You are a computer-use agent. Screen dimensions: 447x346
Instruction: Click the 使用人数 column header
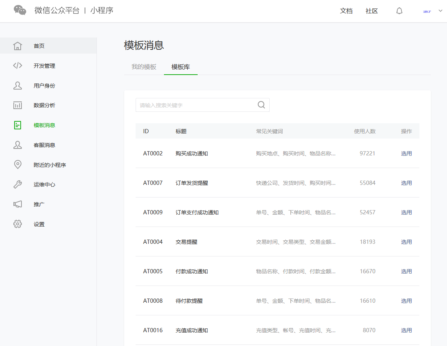pos(365,131)
